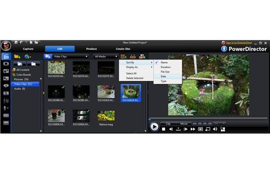Open the Media Room clapperboard icon
Screen dimensions: 270x174
6,56
